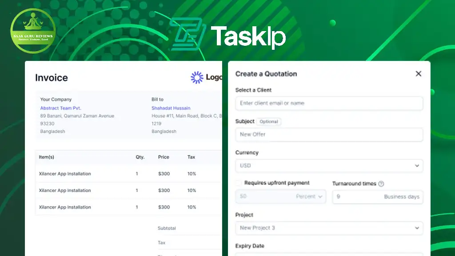455x256 pixels.
Task: Click the Invoice heading text
Action: pos(52,78)
